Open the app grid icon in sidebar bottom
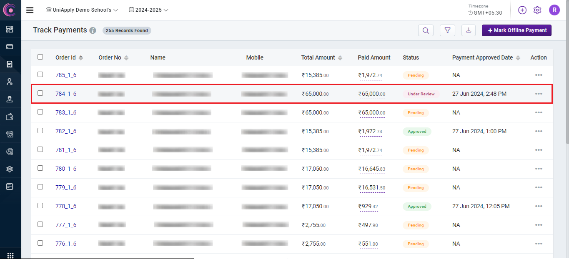 click(10, 255)
